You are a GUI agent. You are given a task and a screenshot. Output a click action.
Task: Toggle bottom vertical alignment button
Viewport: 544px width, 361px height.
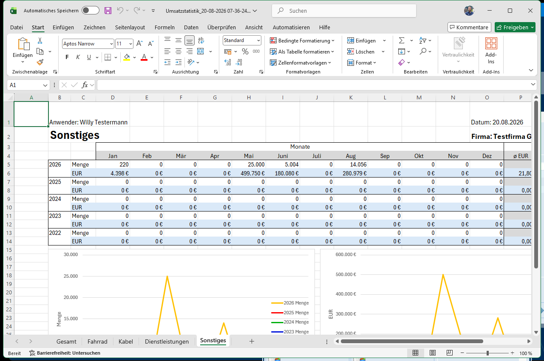(x=190, y=40)
